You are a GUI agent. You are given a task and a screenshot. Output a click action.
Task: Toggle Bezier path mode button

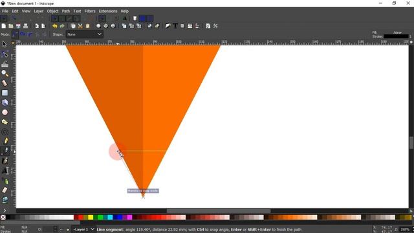pos(15,34)
